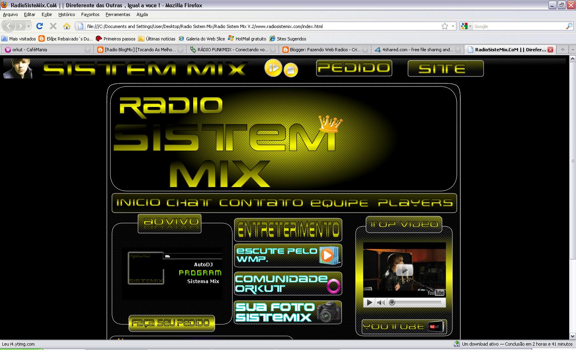Open Sites Sugeridos bookmark

click(288, 39)
